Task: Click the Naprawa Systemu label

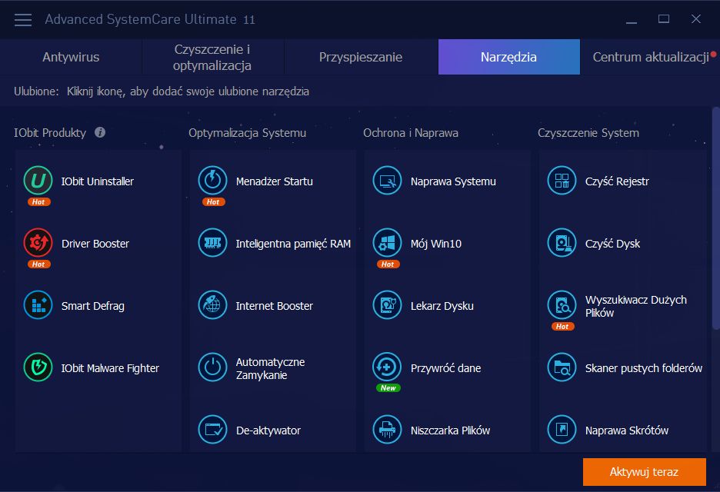Action: [453, 181]
